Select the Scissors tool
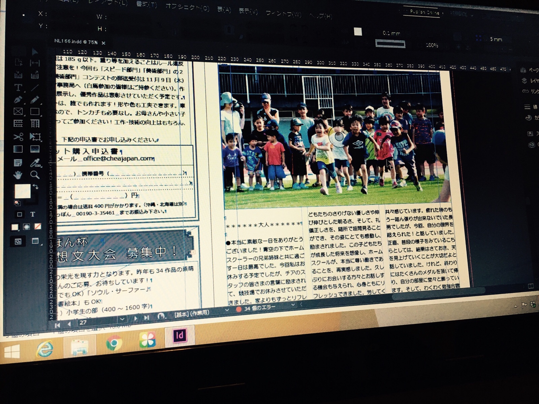 coord(18,137)
